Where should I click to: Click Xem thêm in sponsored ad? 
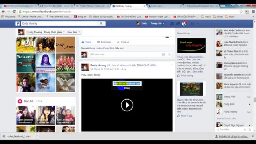[198, 72]
